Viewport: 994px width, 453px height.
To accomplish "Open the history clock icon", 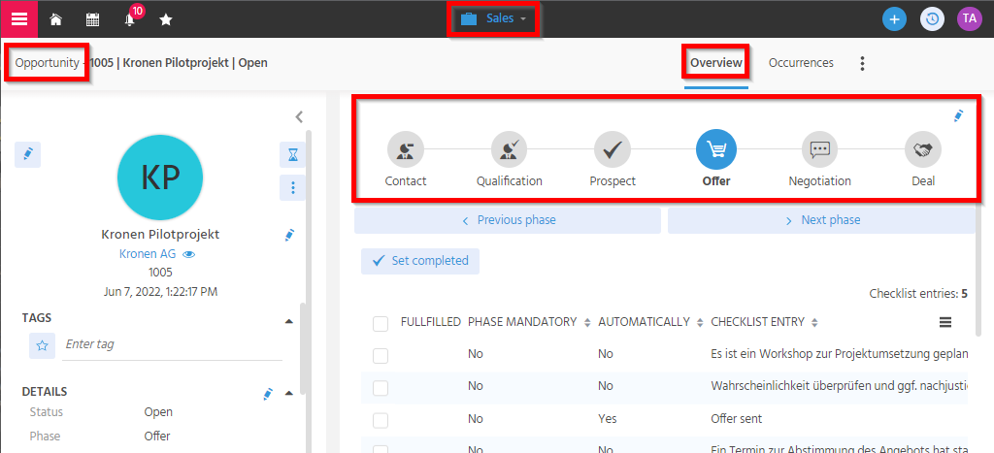I will (x=932, y=19).
